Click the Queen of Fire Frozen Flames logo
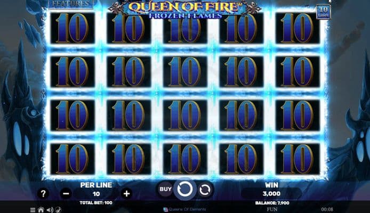This screenshot has height=213, width=370. pos(185,10)
